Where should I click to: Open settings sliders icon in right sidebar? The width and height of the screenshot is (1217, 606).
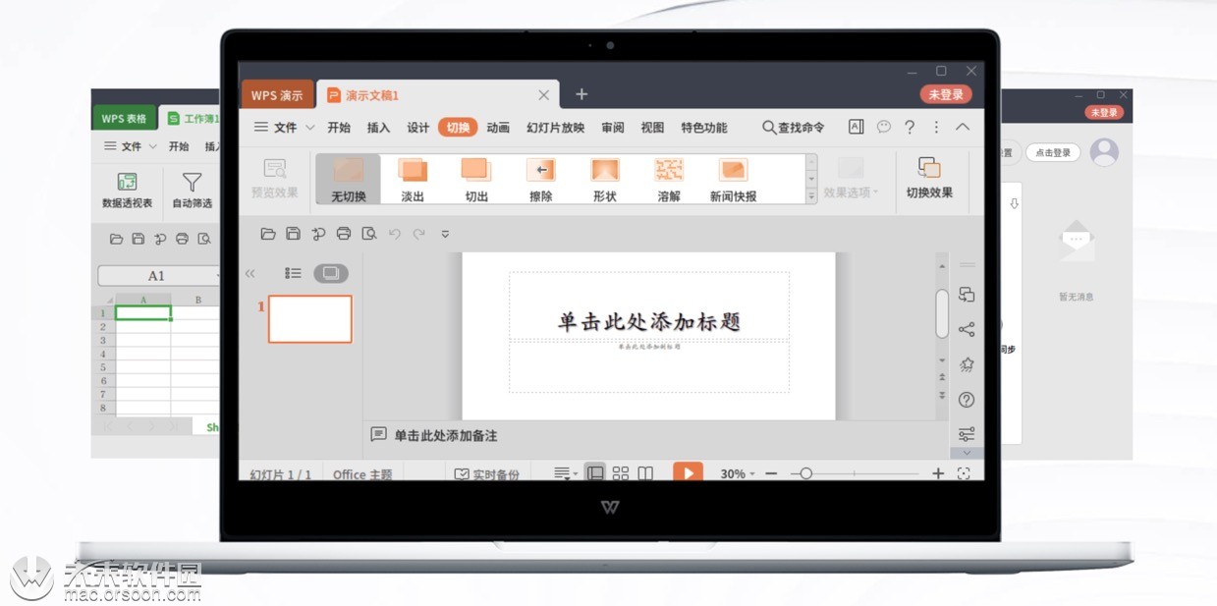[x=967, y=433]
